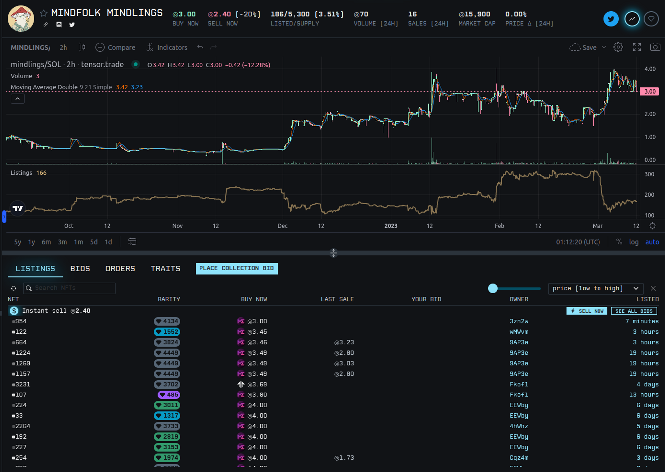This screenshot has width=665, height=472.
Task: Adjust the listings size slider
Action: (x=514, y=288)
